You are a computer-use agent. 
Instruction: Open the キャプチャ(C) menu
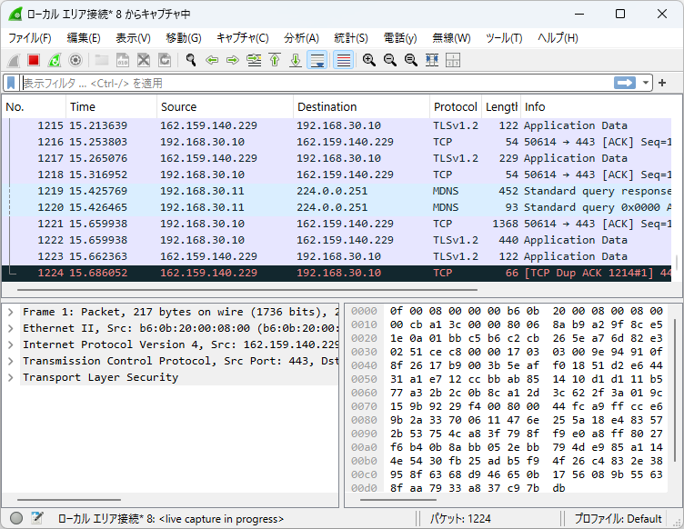click(x=243, y=38)
